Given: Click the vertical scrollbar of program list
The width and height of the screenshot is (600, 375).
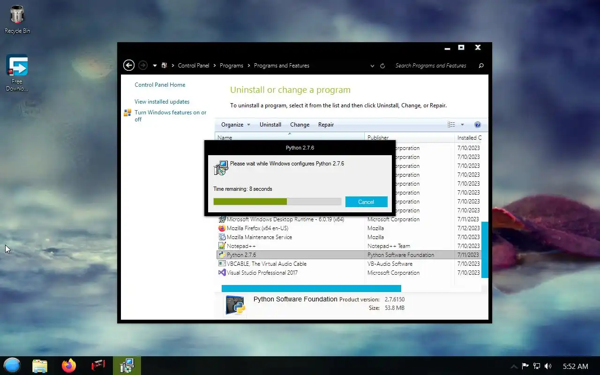Looking at the screenshot, I should click(485, 250).
